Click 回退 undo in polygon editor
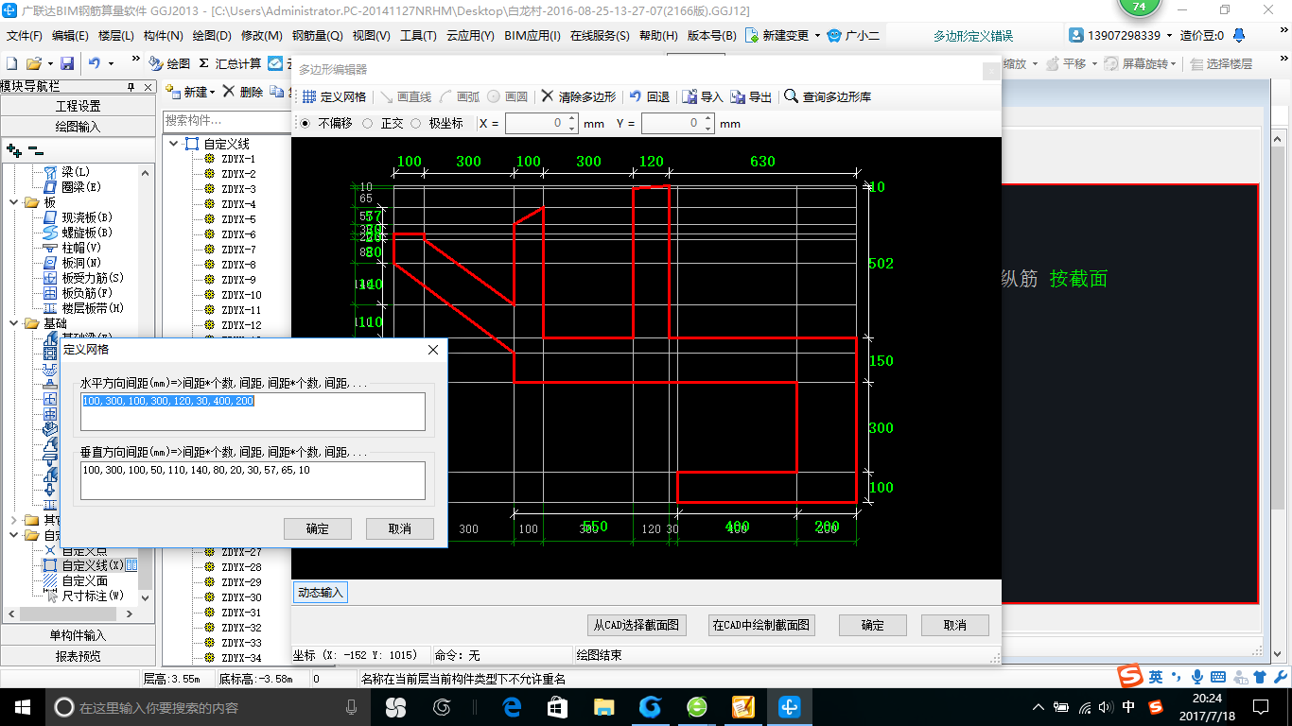The width and height of the screenshot is (1292, 726). click(x=650, y=96)
